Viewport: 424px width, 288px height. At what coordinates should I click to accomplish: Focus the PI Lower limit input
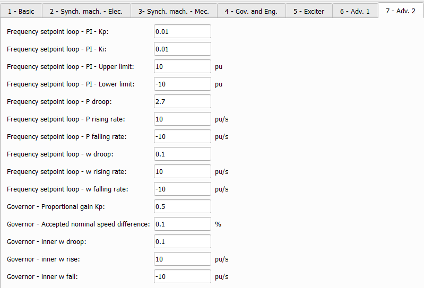pos(182,84)
